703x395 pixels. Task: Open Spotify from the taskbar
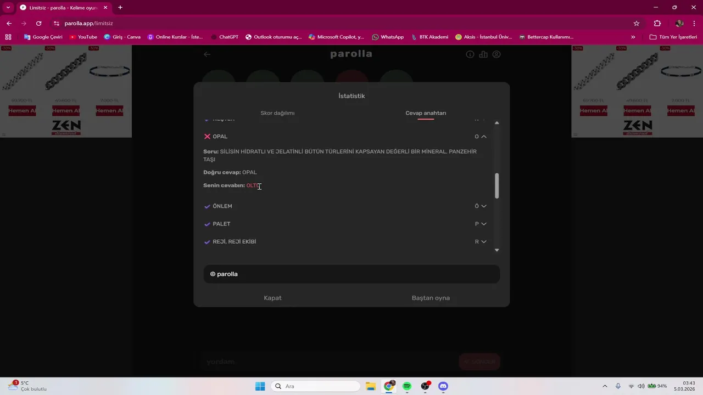pyautogui.click(x=407, y=386)
